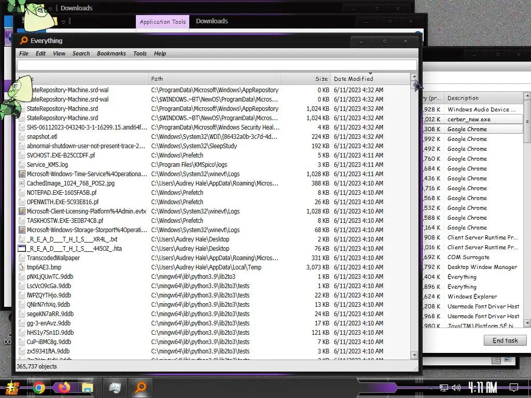
Task: Click the Description column header in Task Manager
Action: [484, 98]
